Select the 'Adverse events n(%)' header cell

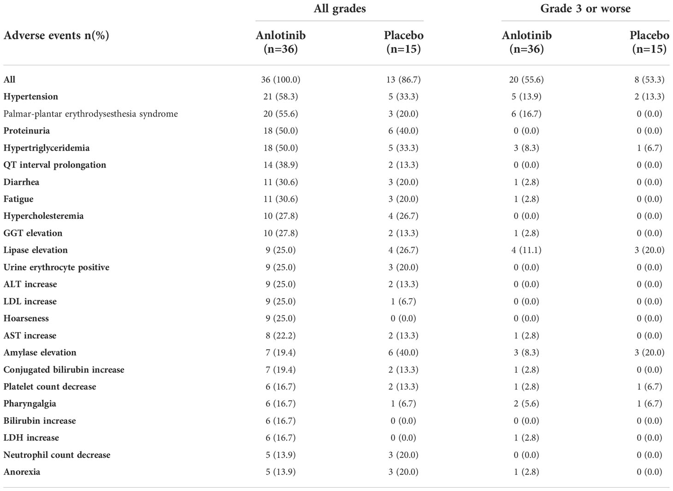(x=56, y=35)
